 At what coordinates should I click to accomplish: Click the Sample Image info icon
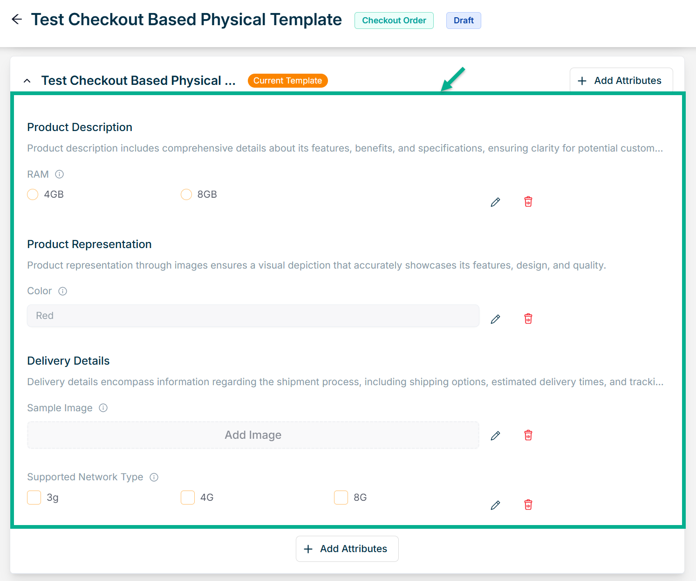pos(103,408)
